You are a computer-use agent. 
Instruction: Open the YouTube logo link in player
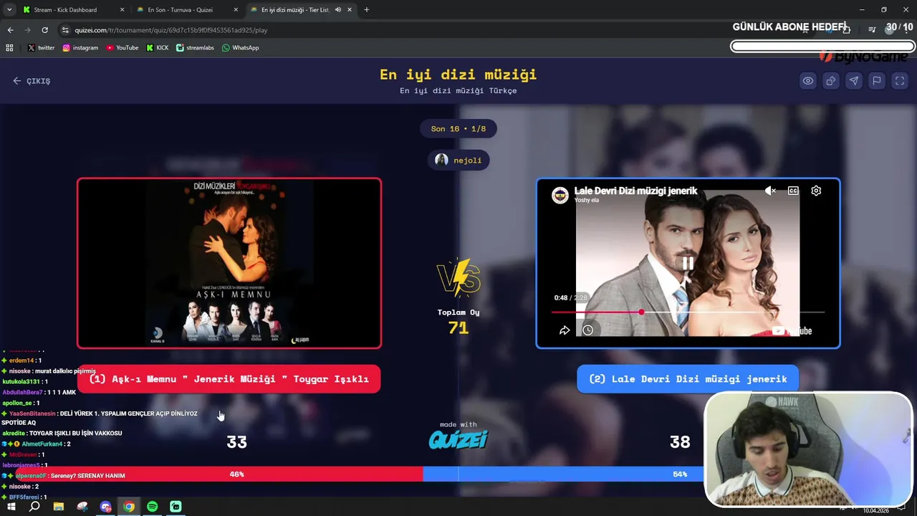tap(792, 330)
